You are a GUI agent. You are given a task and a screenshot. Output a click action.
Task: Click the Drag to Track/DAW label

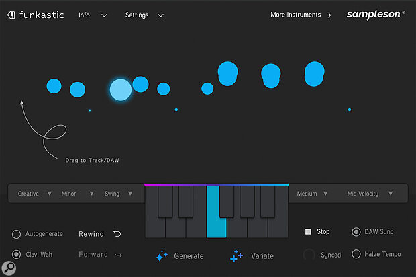[93, 160]
